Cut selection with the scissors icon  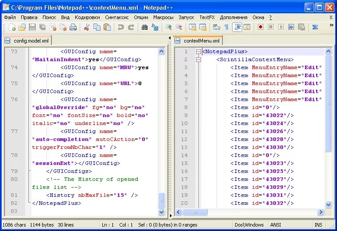(x=87, y=27)
